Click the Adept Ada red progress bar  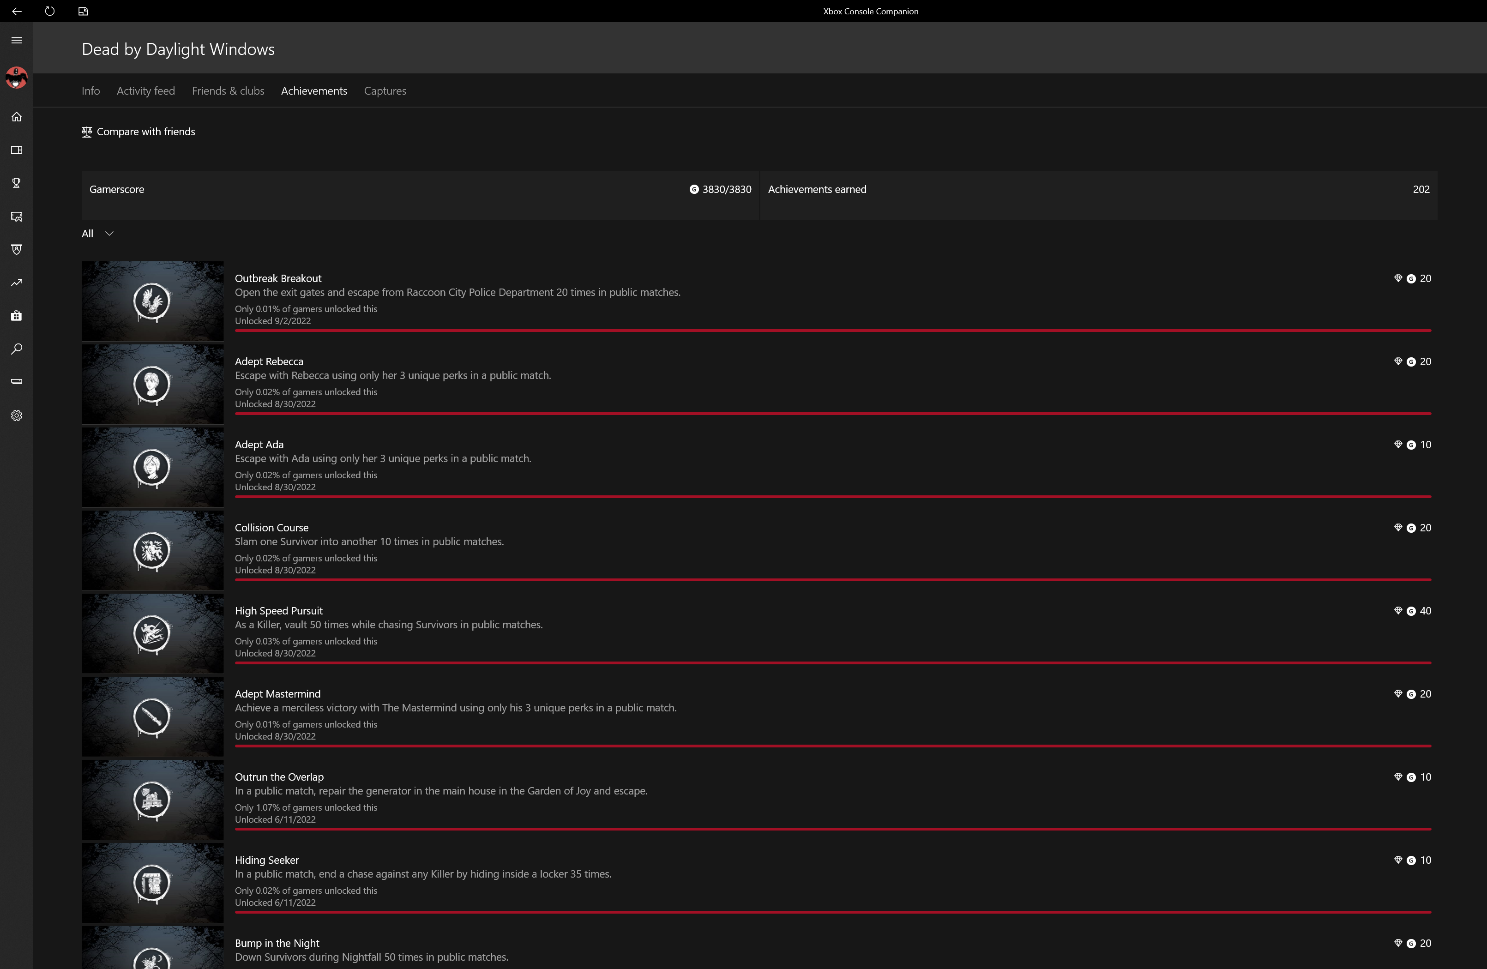[833, 497]
